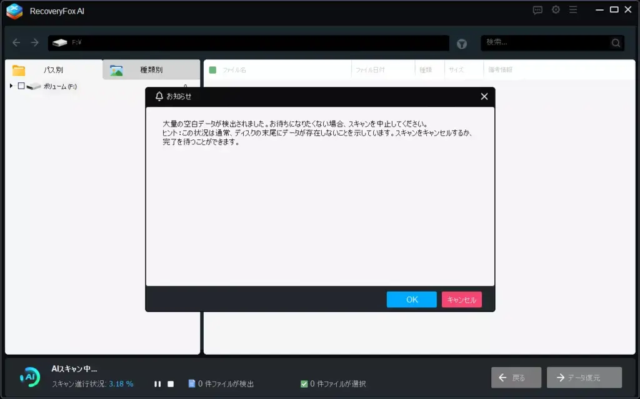Toggle the select-all files checkbox

[212, 70]
